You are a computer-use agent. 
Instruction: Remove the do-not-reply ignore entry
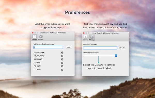62,53
